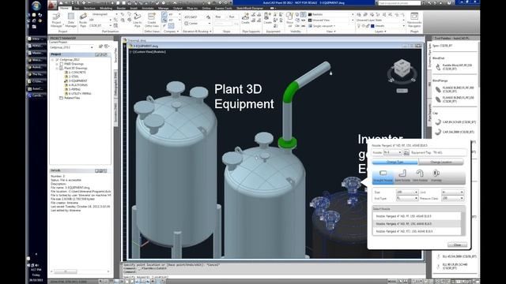Click Create in Equipment panel
Viewport: 506px width, 284px height.
pos(267,19)
